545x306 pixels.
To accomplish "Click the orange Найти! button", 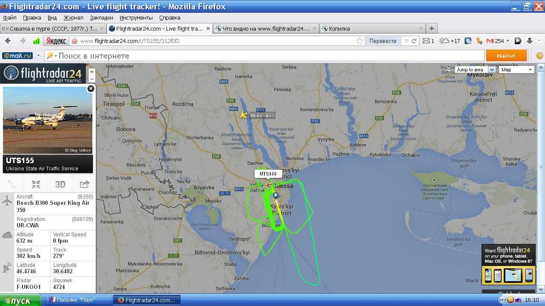I will pos(506,56).
